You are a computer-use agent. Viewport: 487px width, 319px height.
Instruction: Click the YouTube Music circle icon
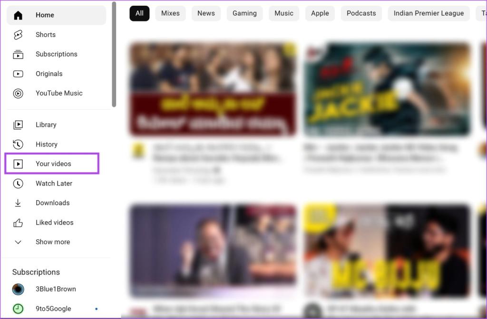pos(18,94)
